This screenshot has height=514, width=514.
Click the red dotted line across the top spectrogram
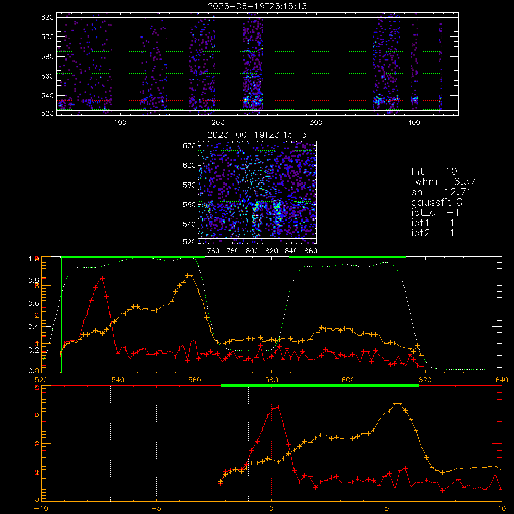pyautogui.click(x=258, y=101)
